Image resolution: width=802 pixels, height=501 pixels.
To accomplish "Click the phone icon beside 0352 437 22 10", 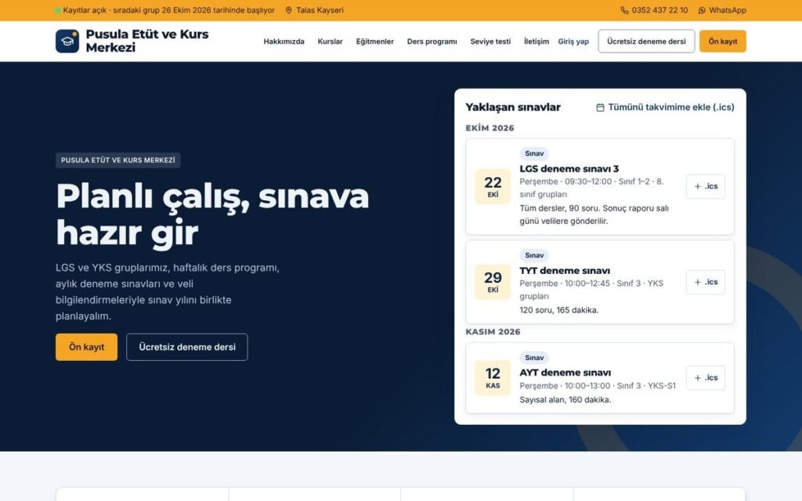I will click(624, 10).
